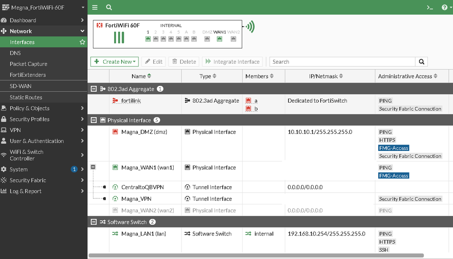Click the Magna_WAN2 (wan2) name

click(x=148, y=210)
